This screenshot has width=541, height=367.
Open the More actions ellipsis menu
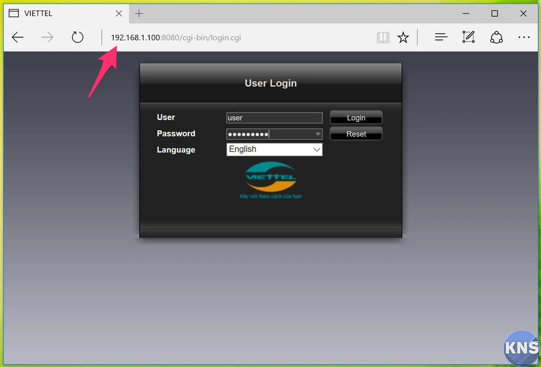(524, 37)
